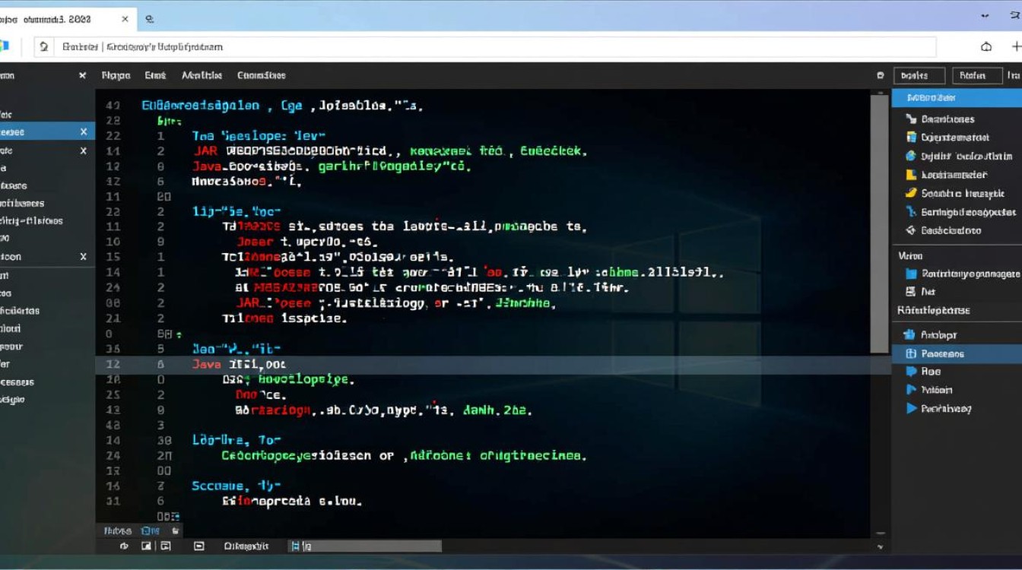Click the blue puzzle-piece icon in the right panel
Viewport: 1022px width, 570px height.
click(x=908, y=334)
